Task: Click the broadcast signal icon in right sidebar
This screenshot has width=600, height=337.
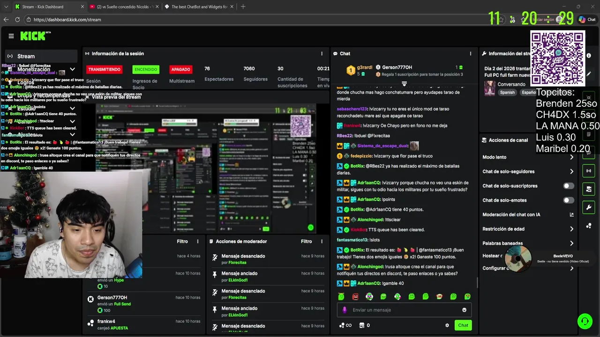Action: point(589,171)
